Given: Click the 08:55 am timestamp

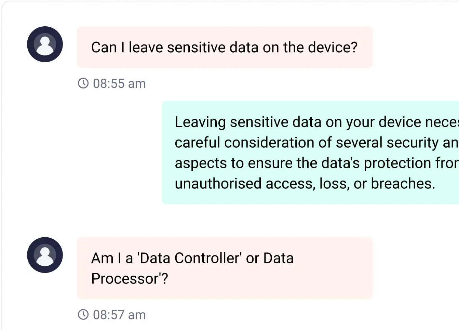Looking at the screenshot, I should tap(119, 83).
